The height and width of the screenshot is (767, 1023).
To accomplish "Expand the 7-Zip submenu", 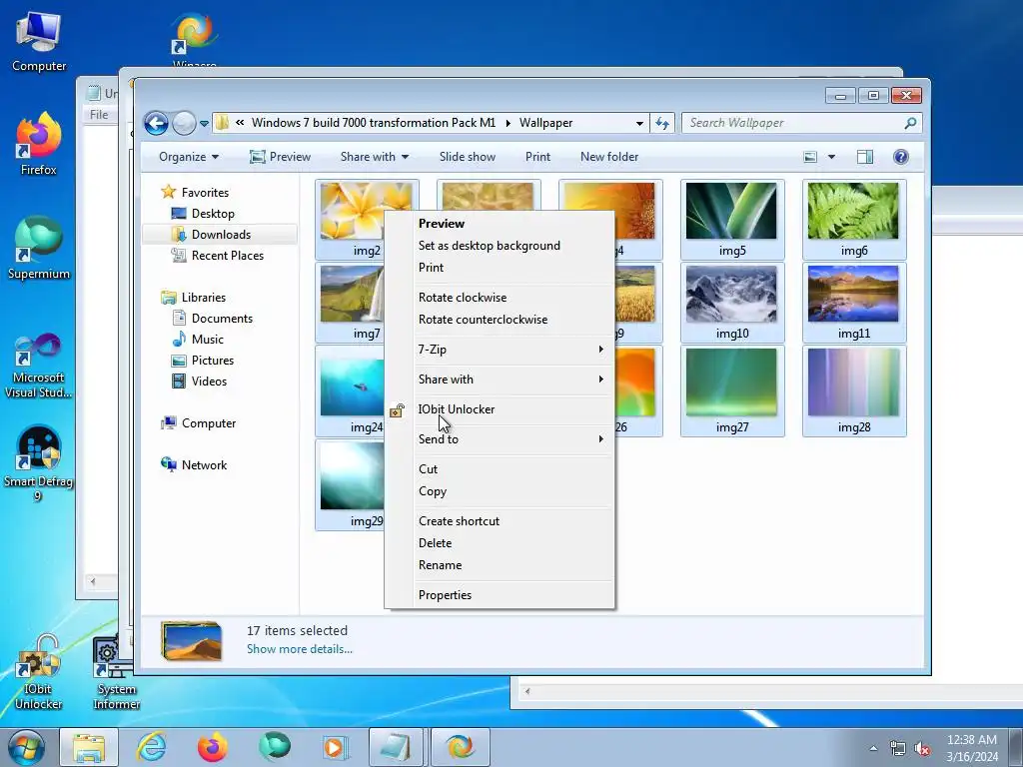I will pos(500,350).
